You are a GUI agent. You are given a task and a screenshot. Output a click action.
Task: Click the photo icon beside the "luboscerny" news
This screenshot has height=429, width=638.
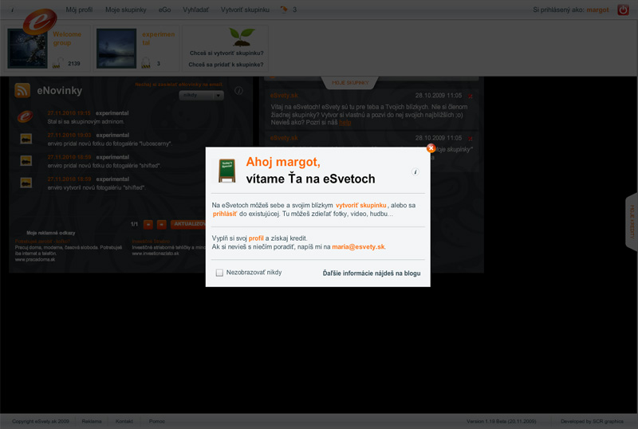pos(26,140)
